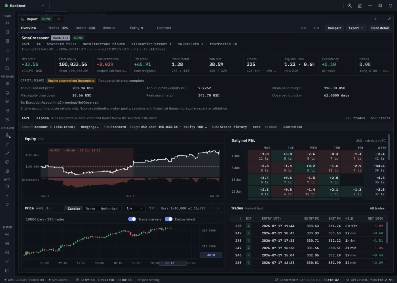Open the Backtest mode dropdown
Screen dimensions: 397x283
25,6
